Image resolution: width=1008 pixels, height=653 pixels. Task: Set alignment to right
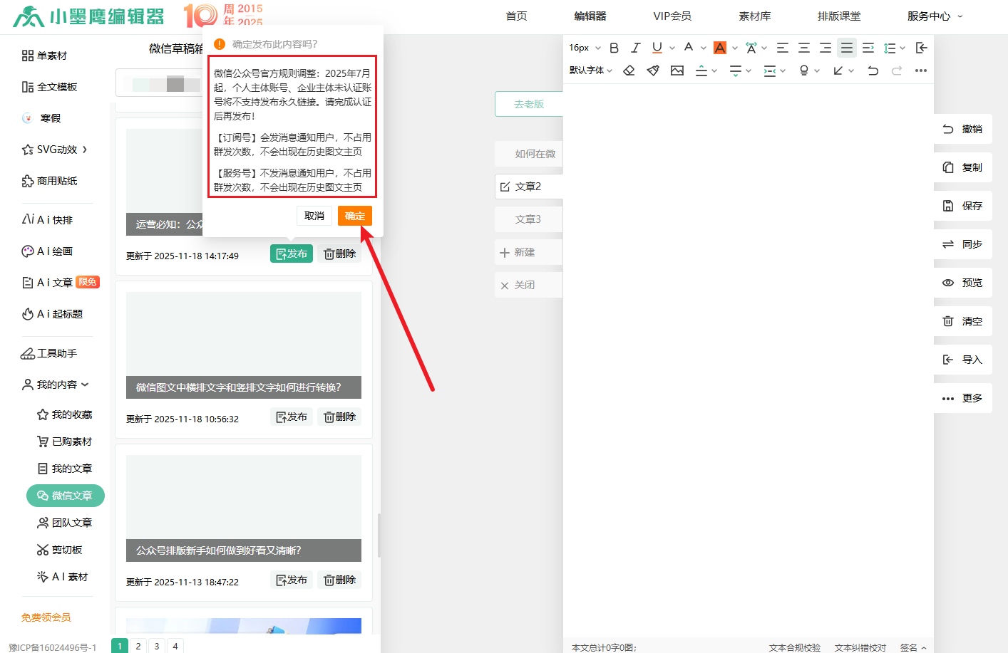tap(825, 48)
